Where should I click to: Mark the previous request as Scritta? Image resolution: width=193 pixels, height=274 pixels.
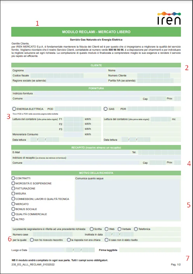92,229
